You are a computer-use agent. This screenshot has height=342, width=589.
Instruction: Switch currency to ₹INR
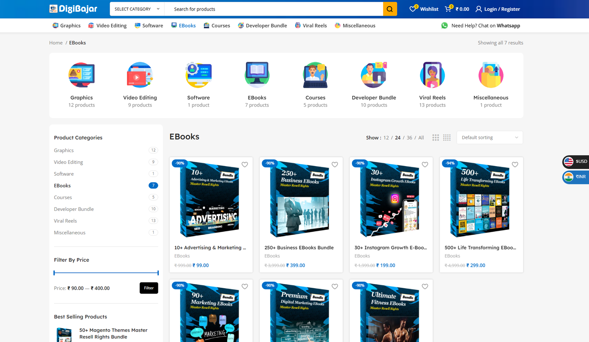click(576, 177)
